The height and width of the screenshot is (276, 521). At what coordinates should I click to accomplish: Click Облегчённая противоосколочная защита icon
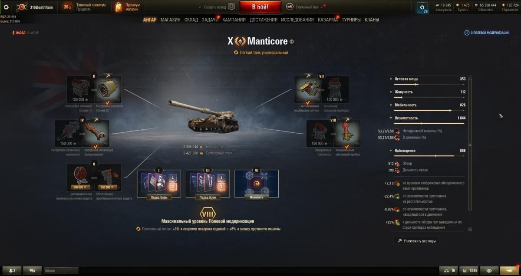point(108,178)
